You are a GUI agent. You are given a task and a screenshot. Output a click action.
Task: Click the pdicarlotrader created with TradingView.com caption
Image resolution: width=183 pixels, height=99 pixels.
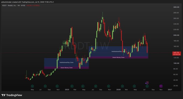click(x=27, y=2)
